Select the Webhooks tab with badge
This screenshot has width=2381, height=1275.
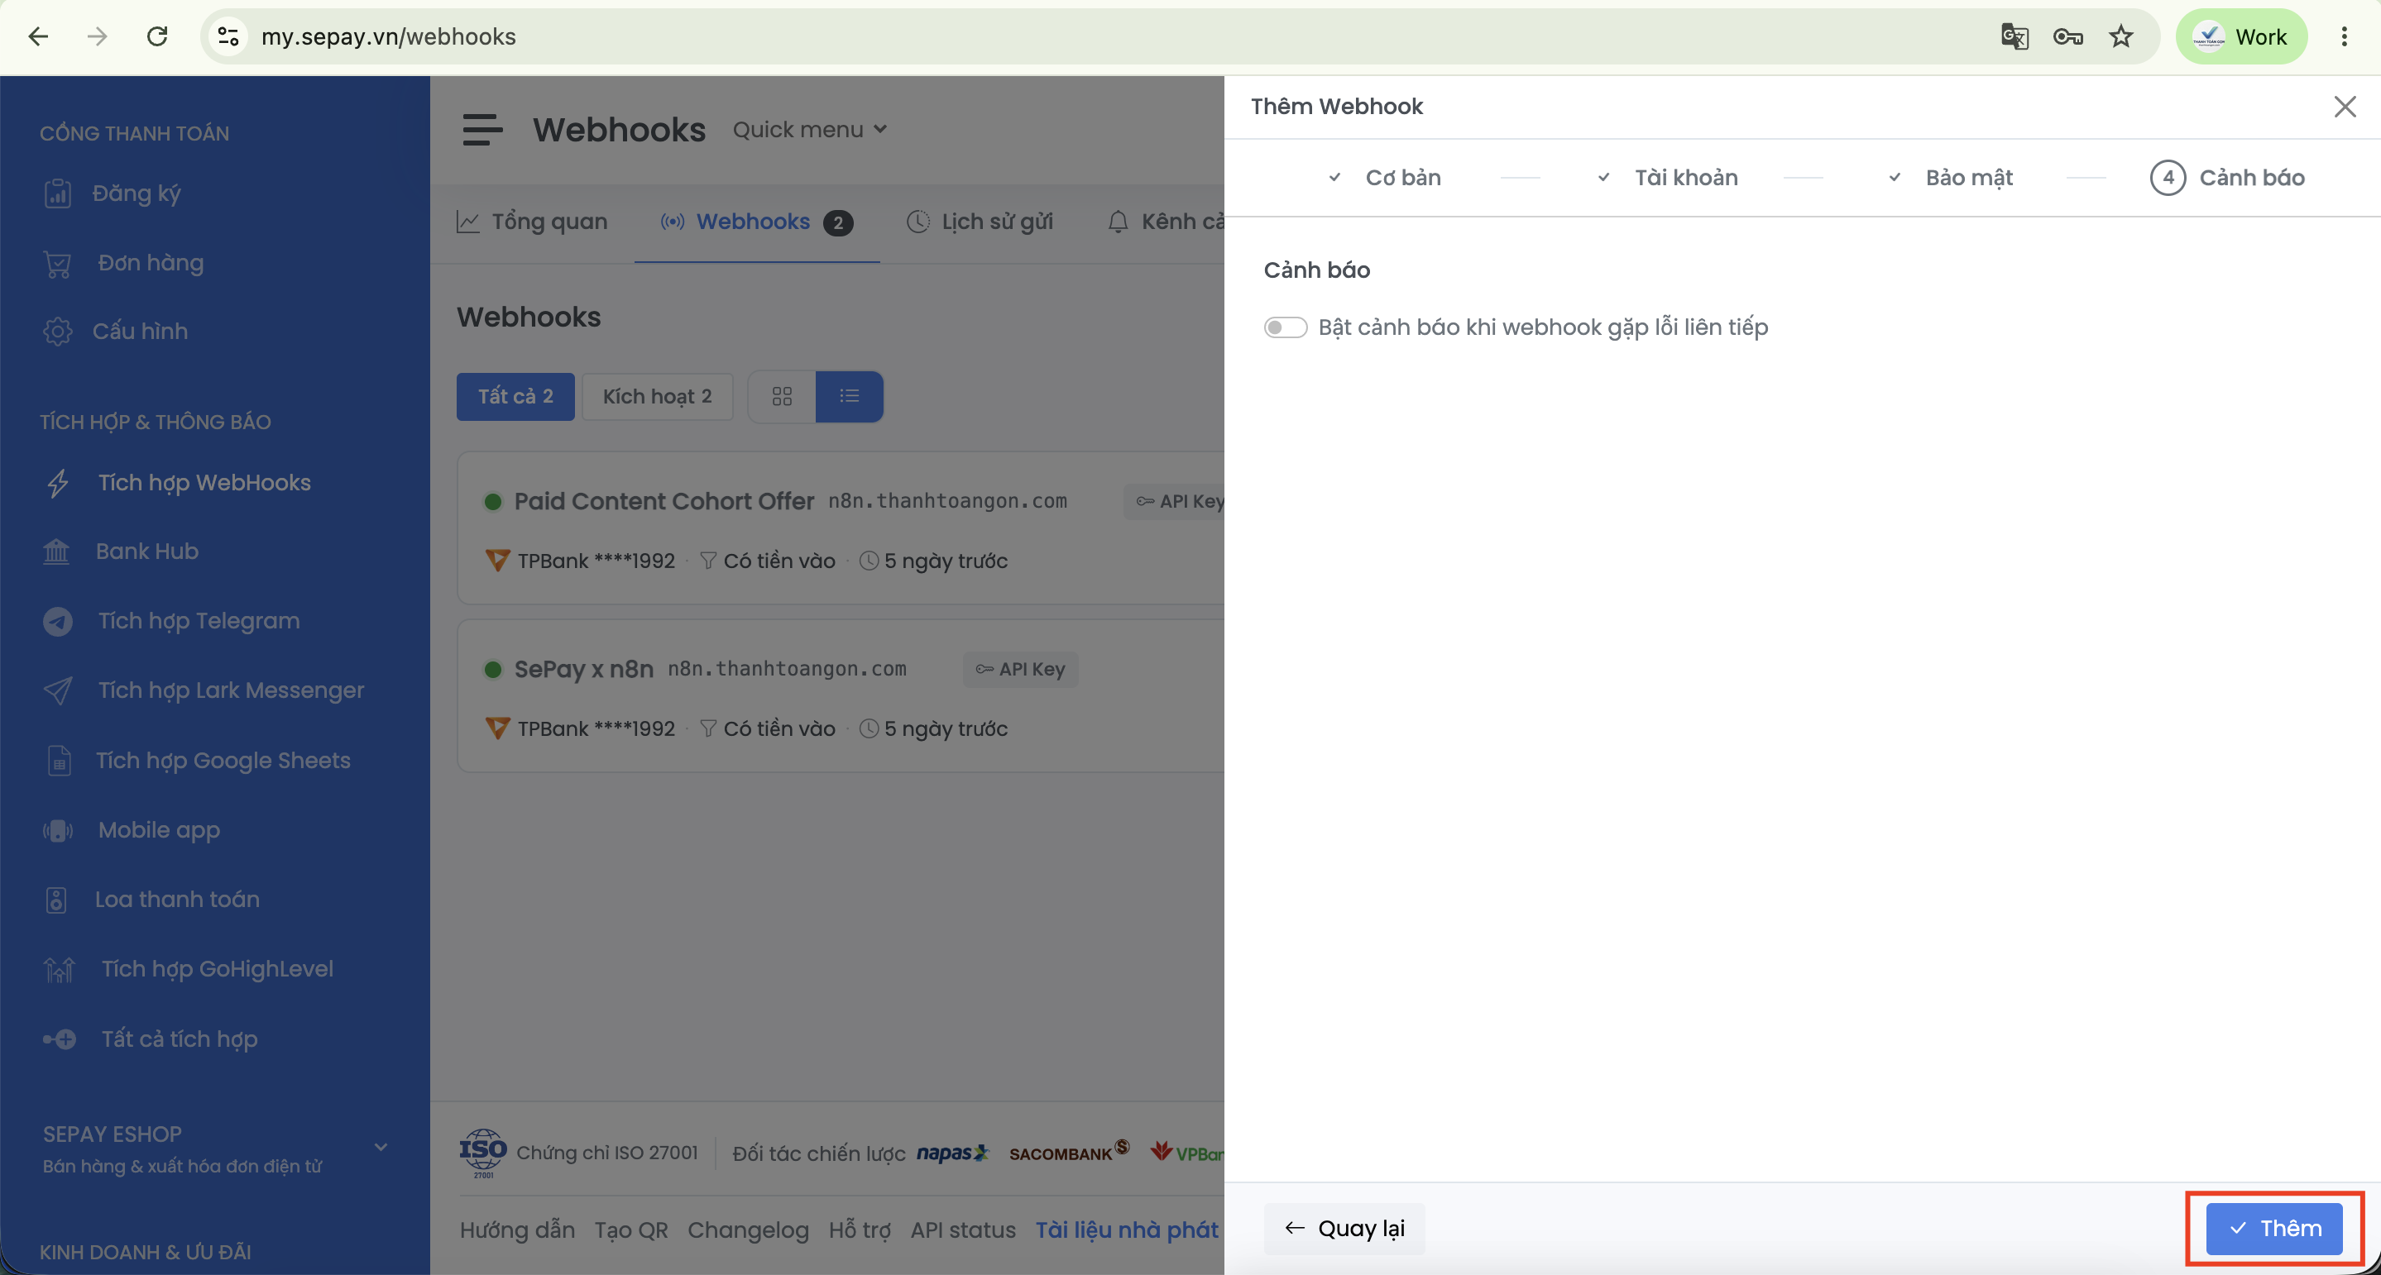[756, 222]
